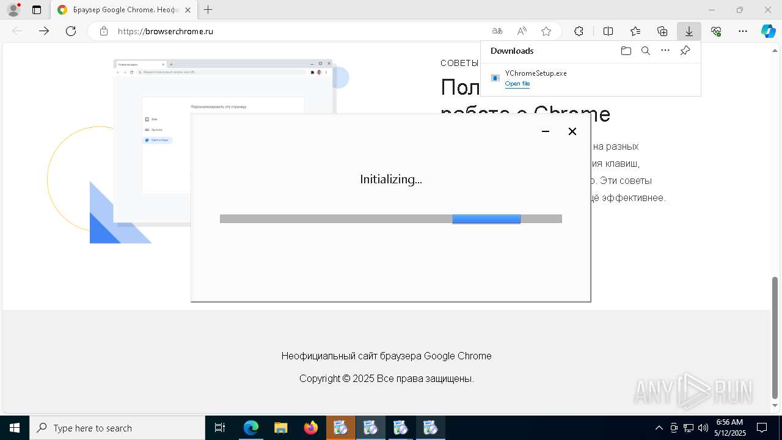Click the Copyright © 2025 footer text
The height and width of the screenshot is (440, 782).
point(387,378)
